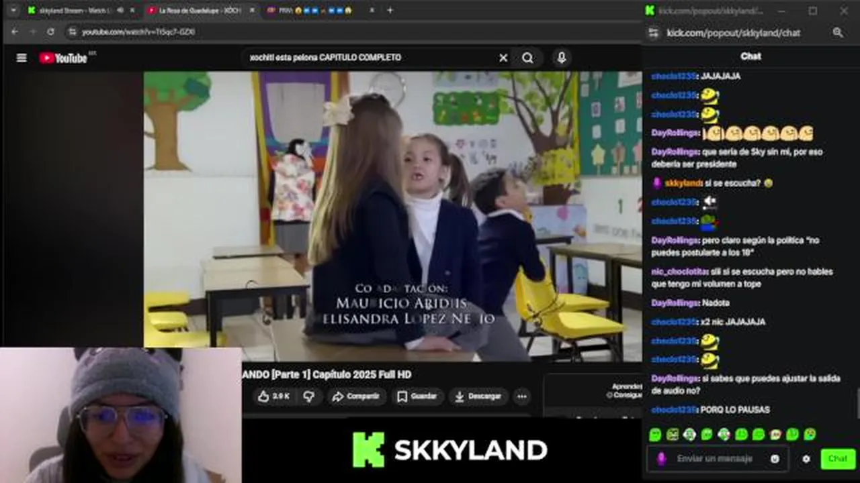
Task: Open the YouTube hamburger guide menu
Action: click(21, 58)
